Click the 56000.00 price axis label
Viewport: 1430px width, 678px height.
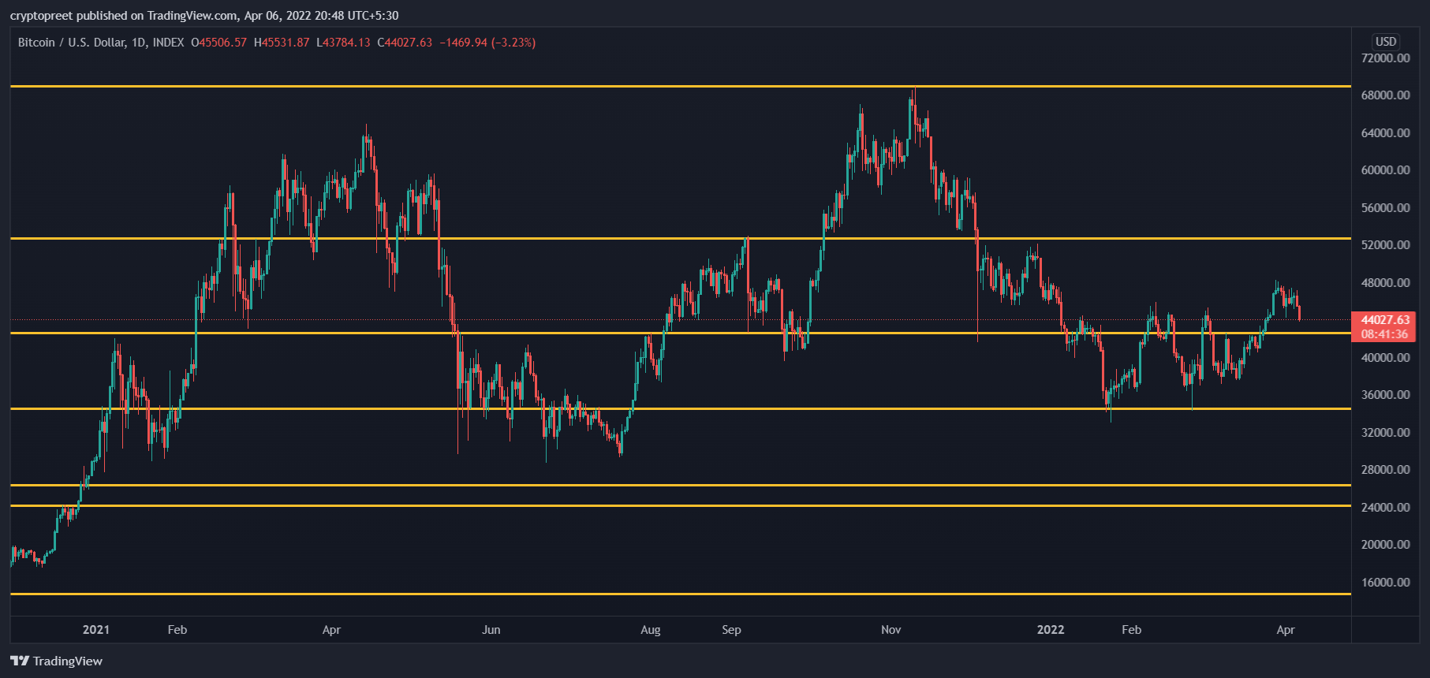[1385, 208]
